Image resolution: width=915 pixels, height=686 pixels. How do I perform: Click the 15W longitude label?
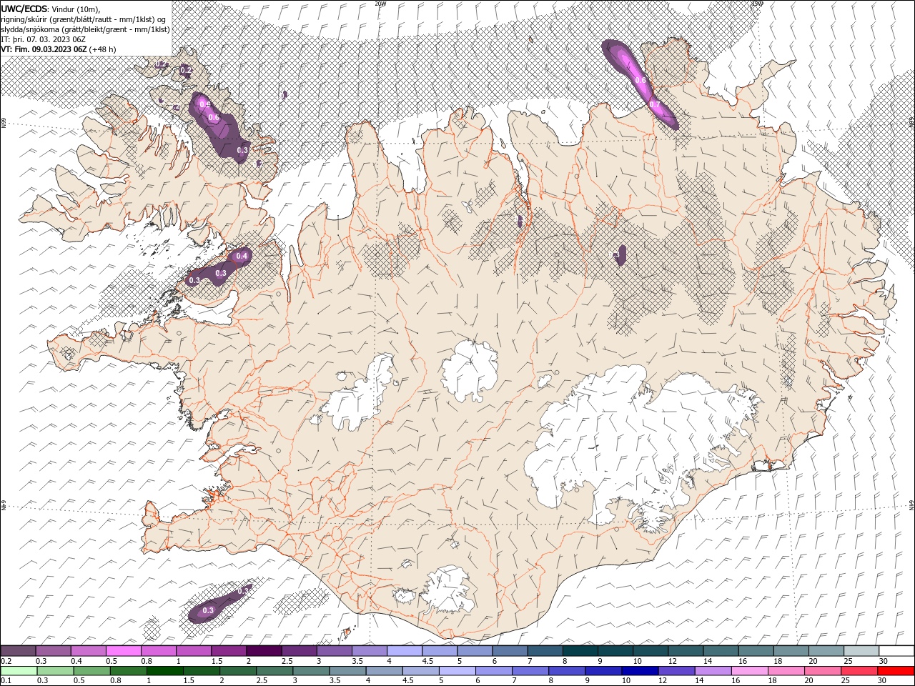757,4
